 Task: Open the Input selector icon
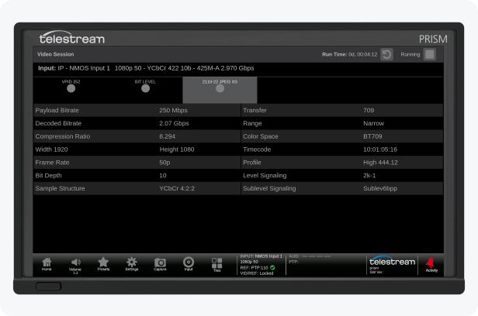coord(189,263)
